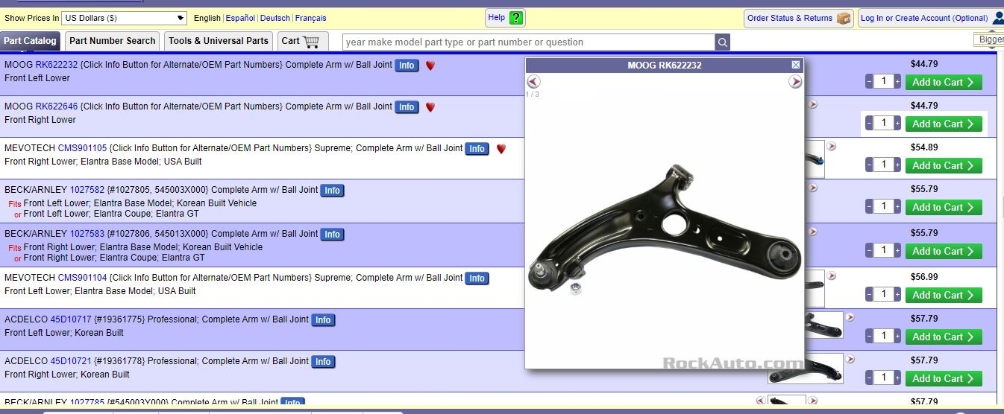This screenshot has width=1004, height=414.
Task: Open the MEVOTECH CMS901105 part thumbnail
Action: pos(815,159)
